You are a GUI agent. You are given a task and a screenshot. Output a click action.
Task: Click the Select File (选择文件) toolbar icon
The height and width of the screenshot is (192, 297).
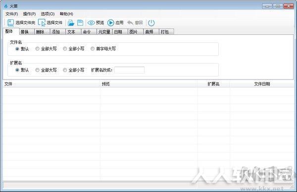(42, 23)
